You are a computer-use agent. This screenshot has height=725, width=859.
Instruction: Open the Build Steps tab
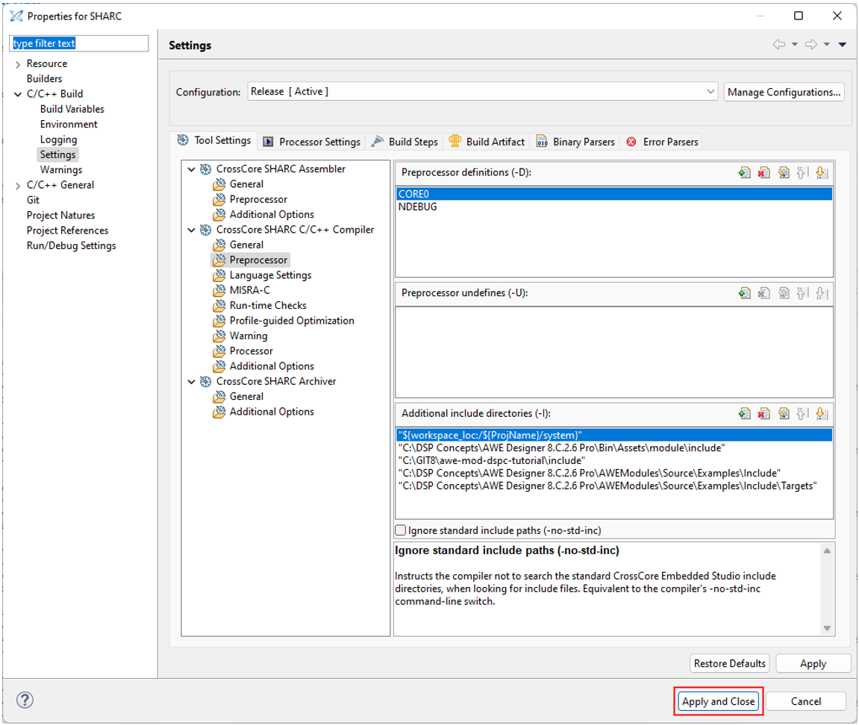(x=405, y=142)
